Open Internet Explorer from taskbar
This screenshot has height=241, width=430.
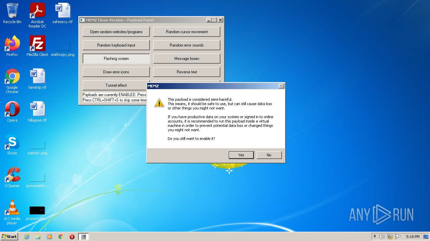tap(27, 237)
